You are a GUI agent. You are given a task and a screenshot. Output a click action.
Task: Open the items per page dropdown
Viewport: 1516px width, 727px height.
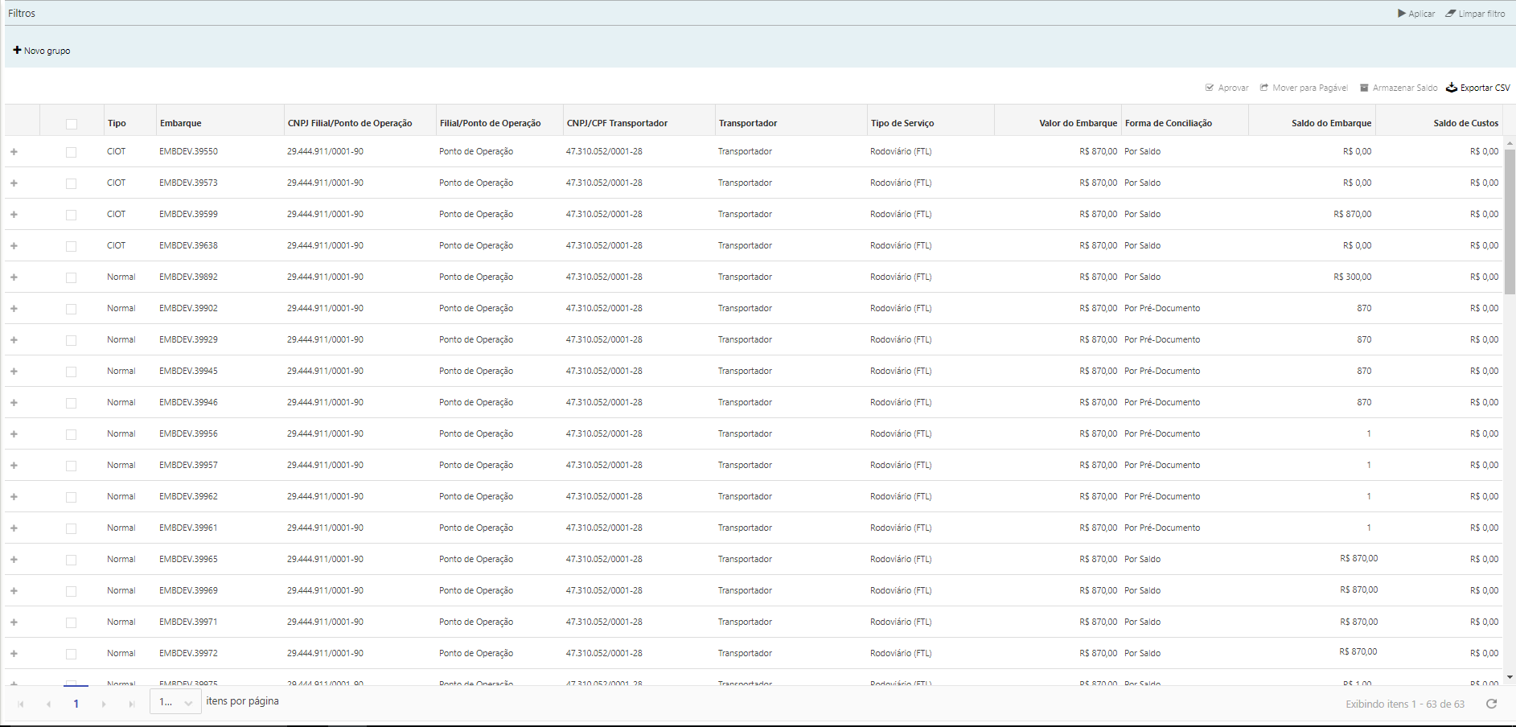175,702
